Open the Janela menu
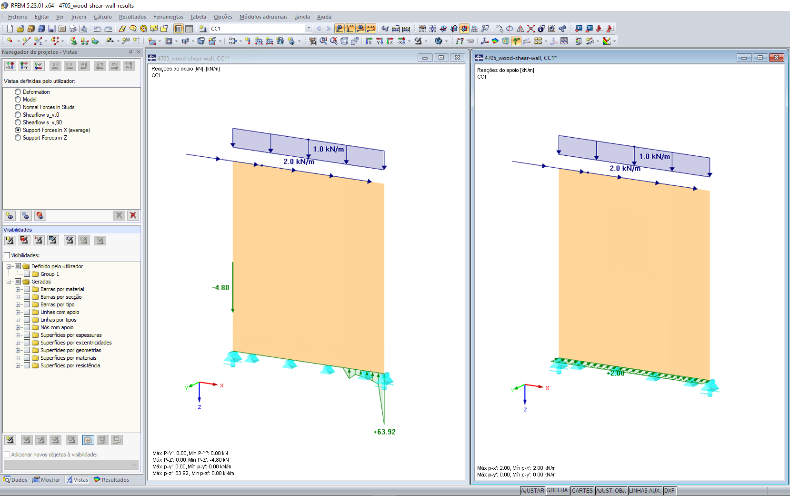 tap(302, 17)
